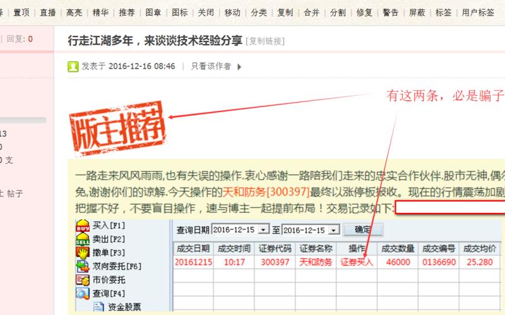Click the 证券买入 operation cell
The height and width of the screenshot is (315, 505).
coord(357,262)
